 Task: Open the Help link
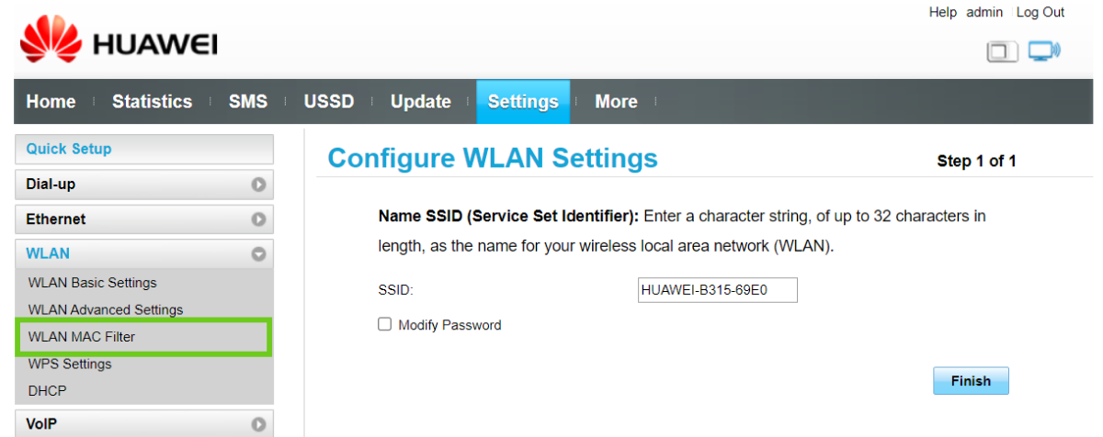(943, 12)
